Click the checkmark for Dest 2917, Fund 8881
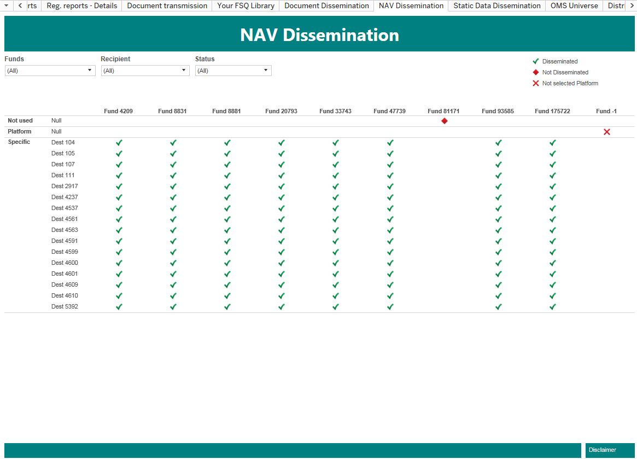Screen dimensions: 637x459 pos(227,187)
